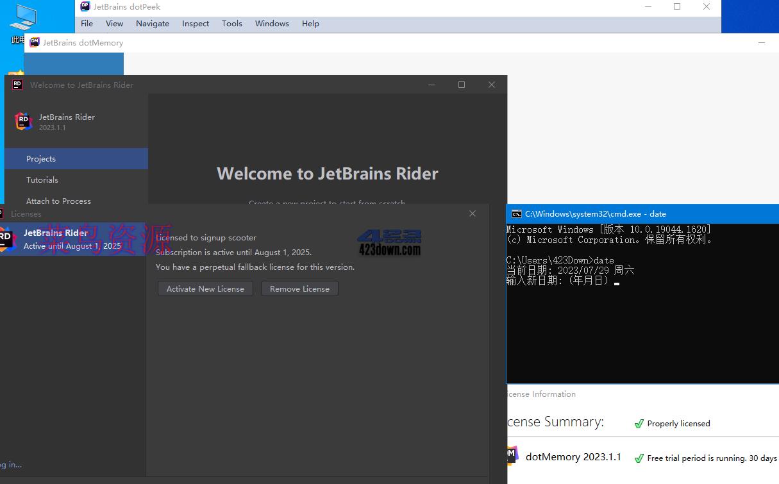Image resolution: width=779 pixels, height=484 pixels.
Task: Click the green checkmark beside Properly licensed
Action: pyautogui.click(x=639, y=424)
